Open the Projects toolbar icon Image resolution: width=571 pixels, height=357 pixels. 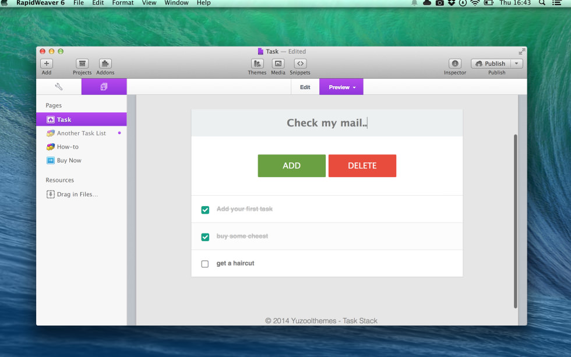coord(82,63)
